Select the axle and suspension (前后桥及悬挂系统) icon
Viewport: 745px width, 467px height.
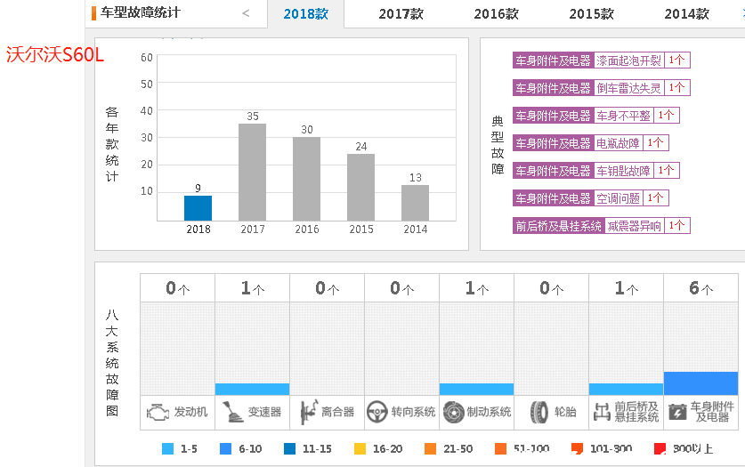point(603,412)
